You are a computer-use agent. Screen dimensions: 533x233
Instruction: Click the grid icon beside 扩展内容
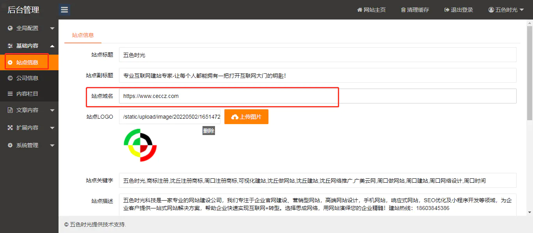[x=10, y=127]
